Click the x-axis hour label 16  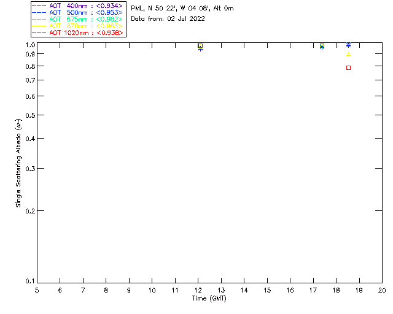(290, 290)
